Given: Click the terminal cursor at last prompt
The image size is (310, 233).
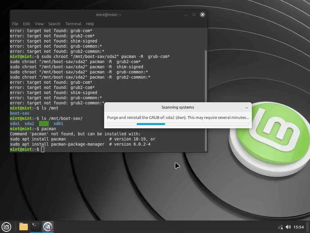Looking at the screenshot, I should [43, 149].
